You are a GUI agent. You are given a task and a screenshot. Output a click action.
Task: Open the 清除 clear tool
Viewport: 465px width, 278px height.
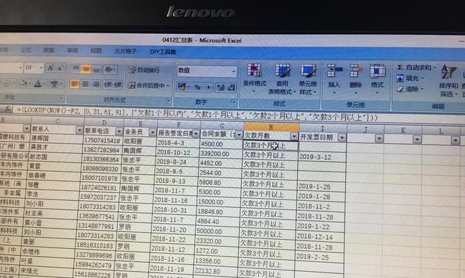pyautogui.click(x=411, y=89)
